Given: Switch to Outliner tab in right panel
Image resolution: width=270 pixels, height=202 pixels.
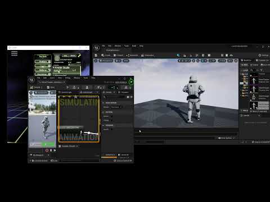Looking at the screenshot, I should pos(246,60).
